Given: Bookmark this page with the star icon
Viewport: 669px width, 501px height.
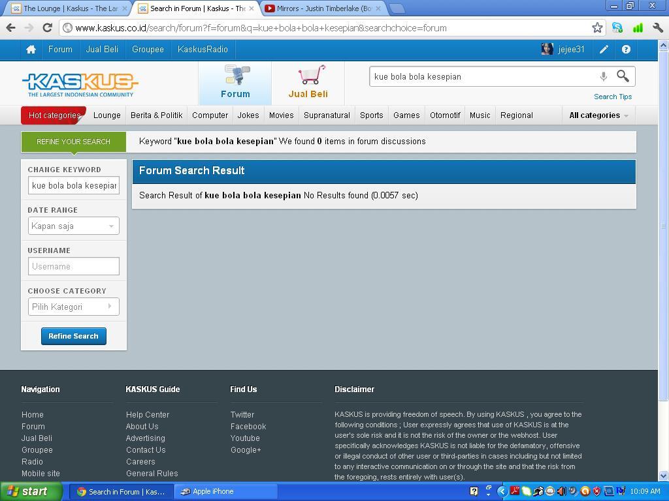Looking at the screenshot, I should tap(597, 28).
